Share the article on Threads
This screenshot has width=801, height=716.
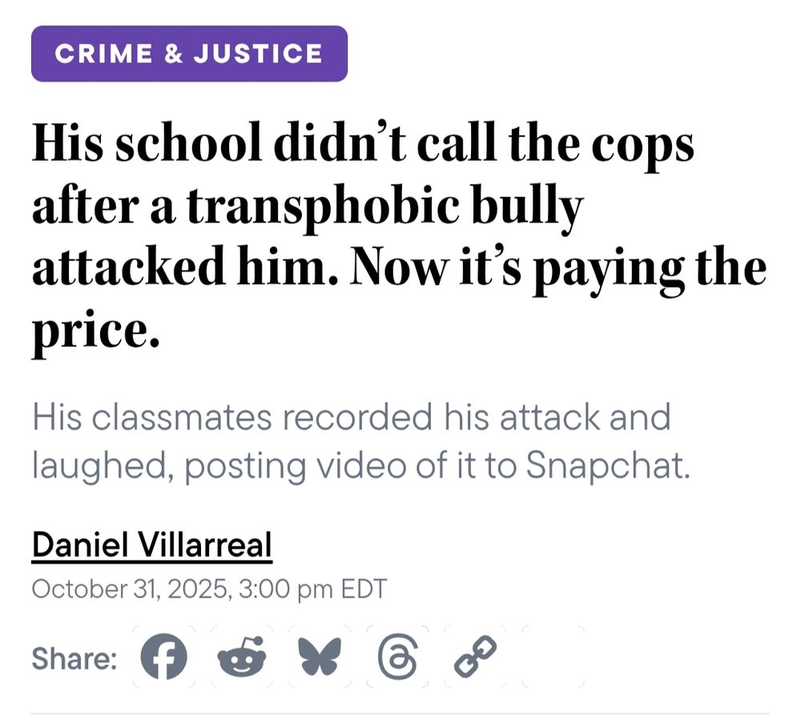(397, 657)
